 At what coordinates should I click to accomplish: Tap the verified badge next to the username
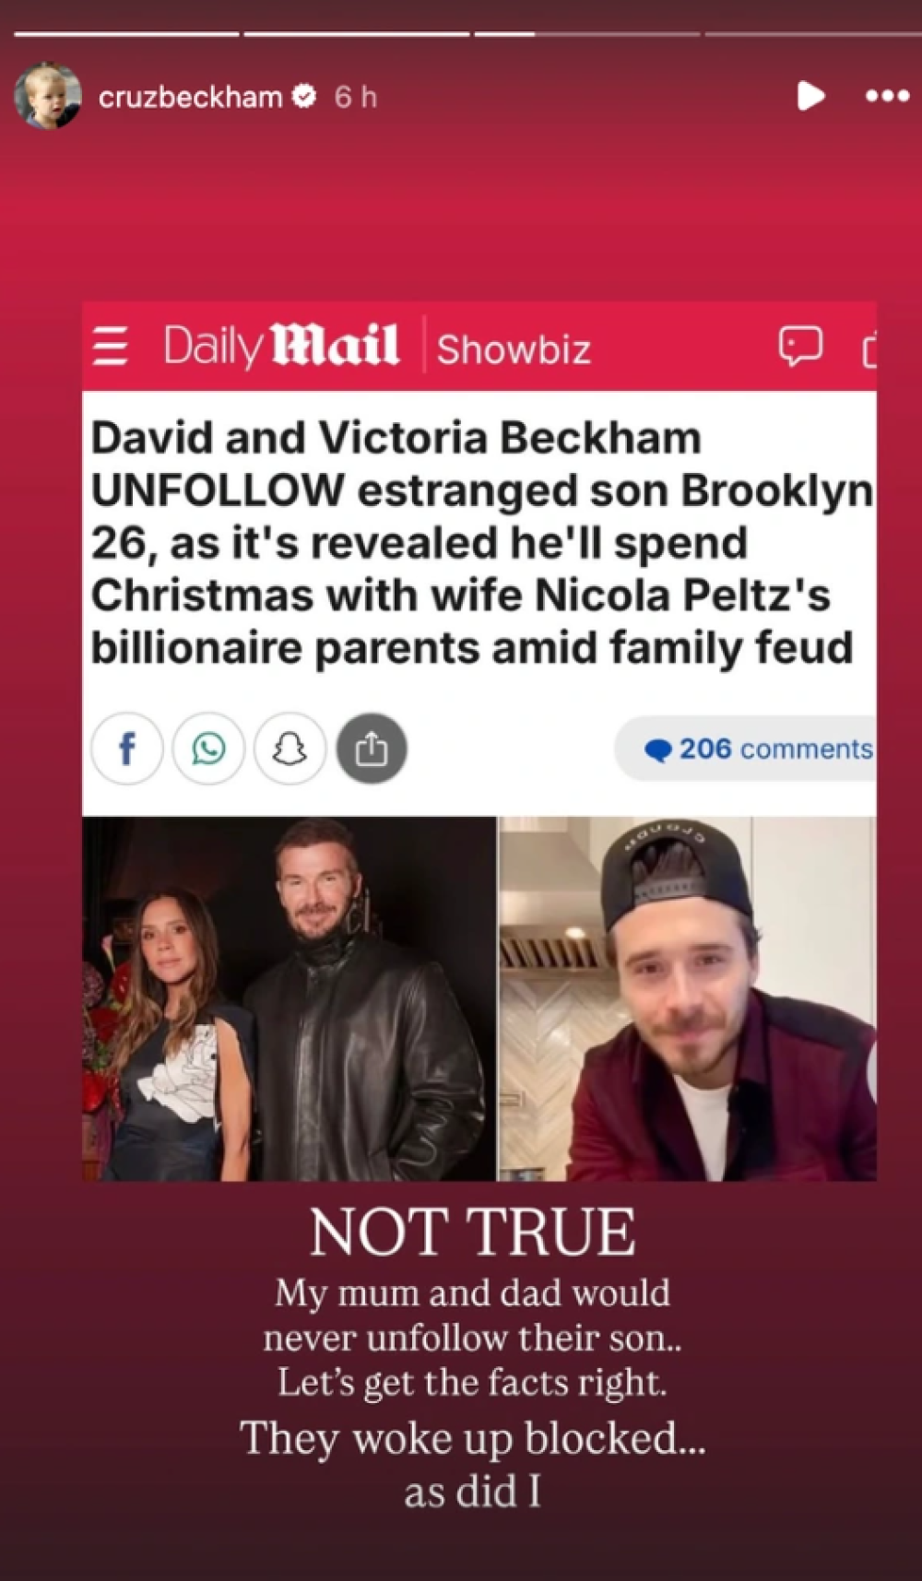tap(304, 96)
